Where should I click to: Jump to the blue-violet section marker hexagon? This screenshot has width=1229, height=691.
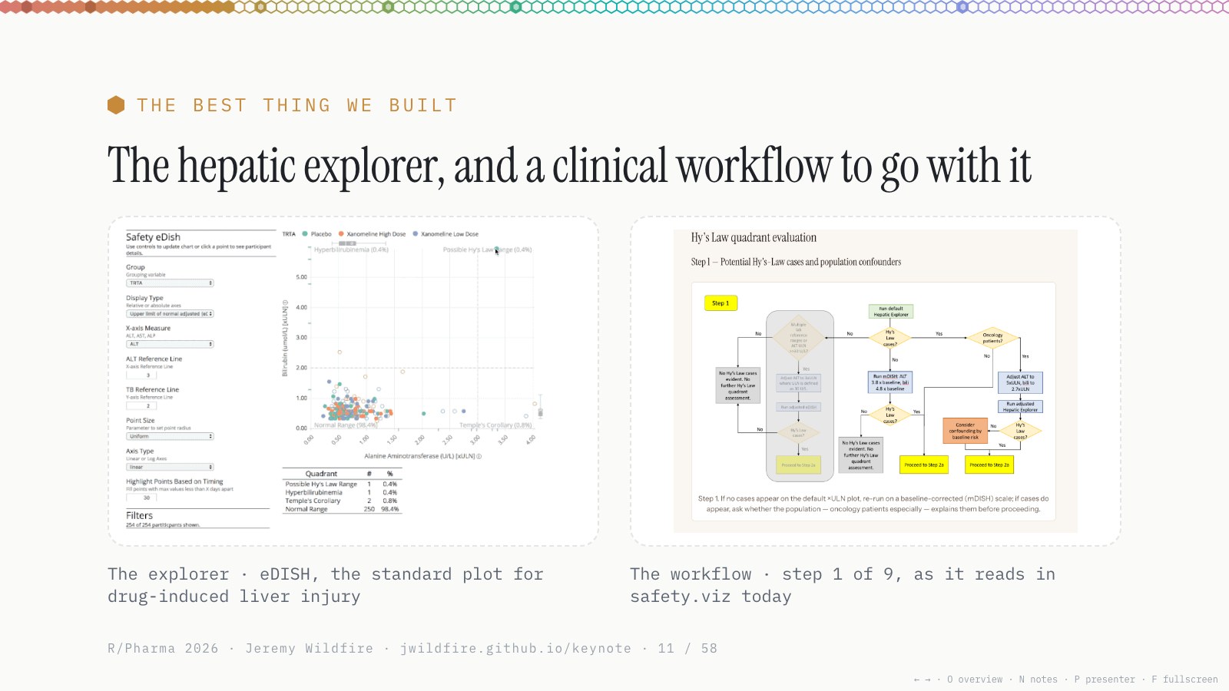962,7
